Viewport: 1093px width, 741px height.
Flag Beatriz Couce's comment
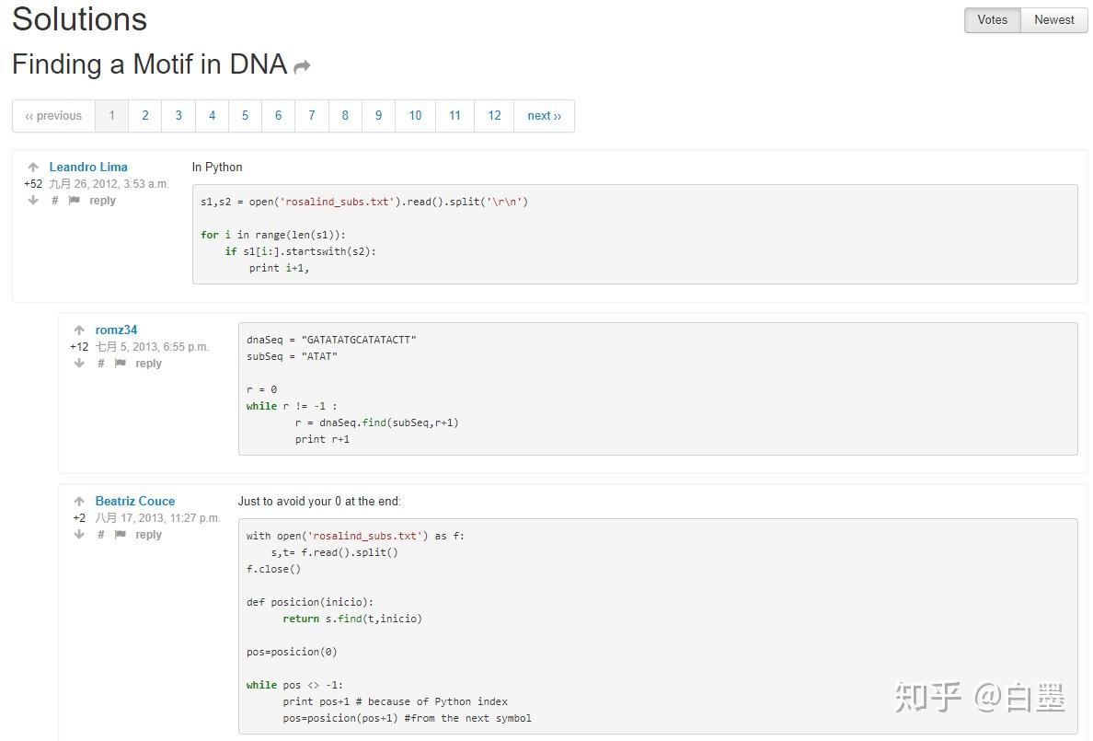[x=121, y=535]
